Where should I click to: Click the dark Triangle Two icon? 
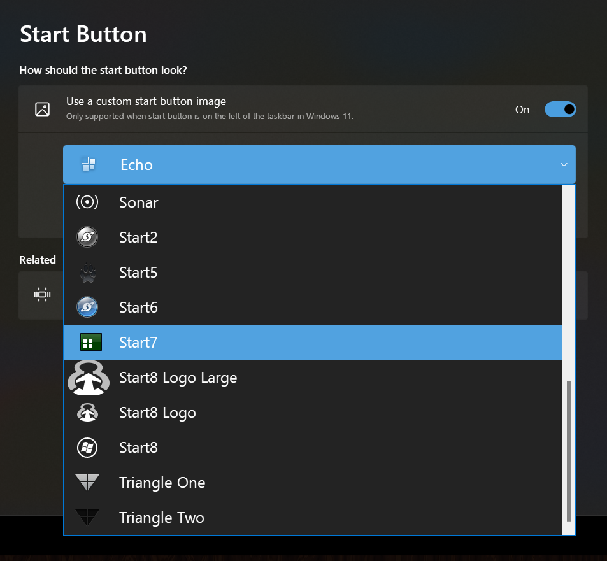(x=87, y=517)
